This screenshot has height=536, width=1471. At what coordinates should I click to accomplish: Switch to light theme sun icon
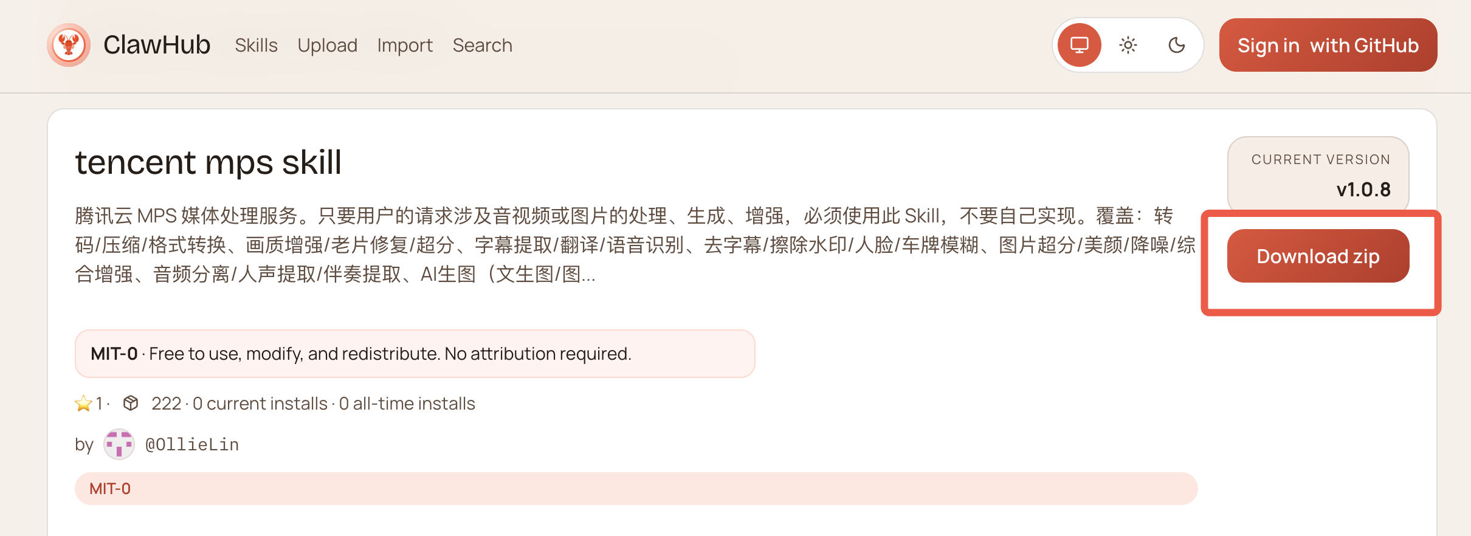click(1128, 45)
